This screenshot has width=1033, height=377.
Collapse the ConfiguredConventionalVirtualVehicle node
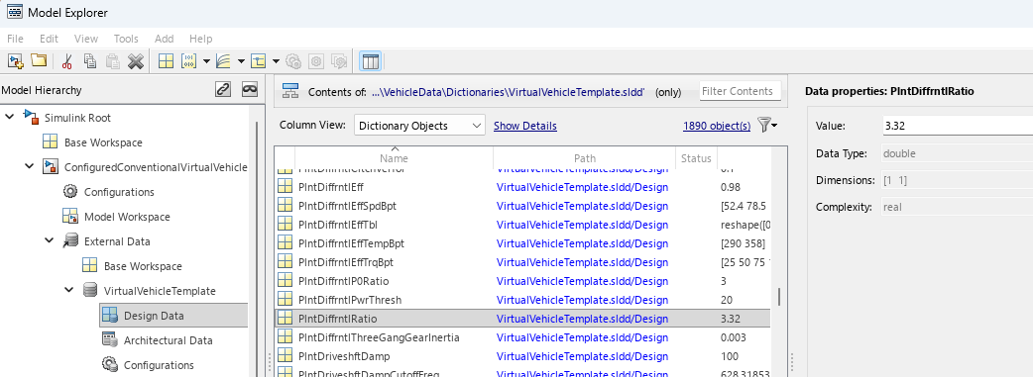[29, 166]
